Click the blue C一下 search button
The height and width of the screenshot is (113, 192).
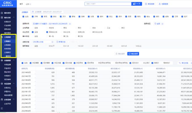click(137, 4)
